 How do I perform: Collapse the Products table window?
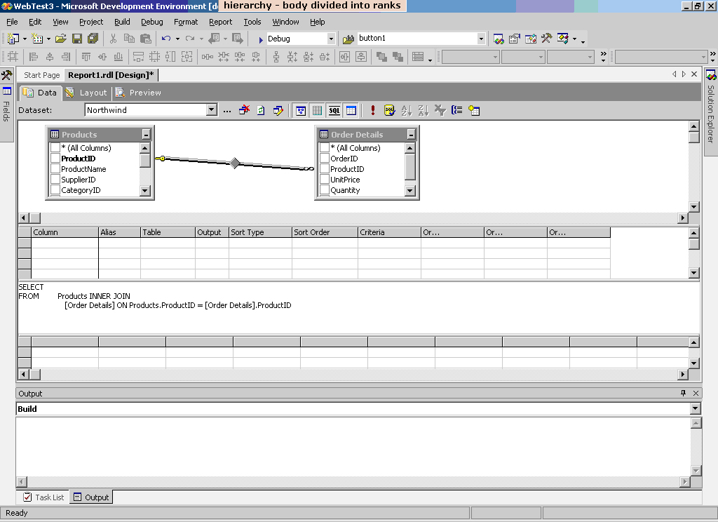146,134
